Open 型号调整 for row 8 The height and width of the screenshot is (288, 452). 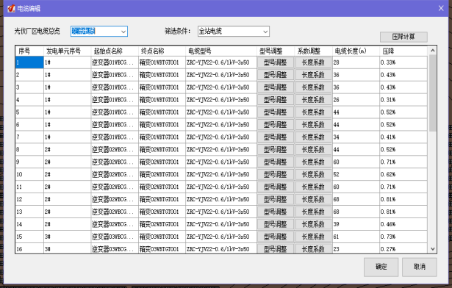276,149
